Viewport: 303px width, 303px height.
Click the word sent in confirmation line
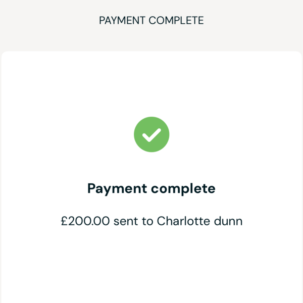click(x=126, y=222)
